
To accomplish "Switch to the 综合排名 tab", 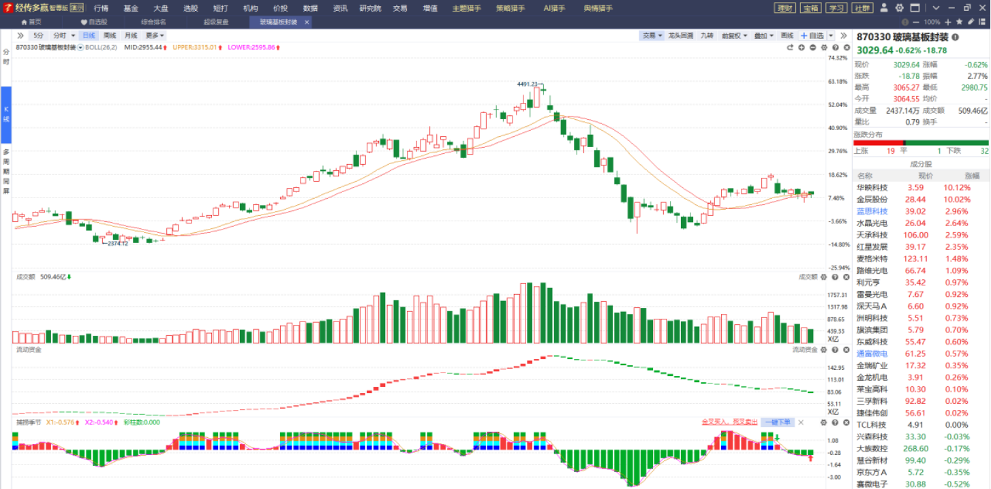I will 153,22.
